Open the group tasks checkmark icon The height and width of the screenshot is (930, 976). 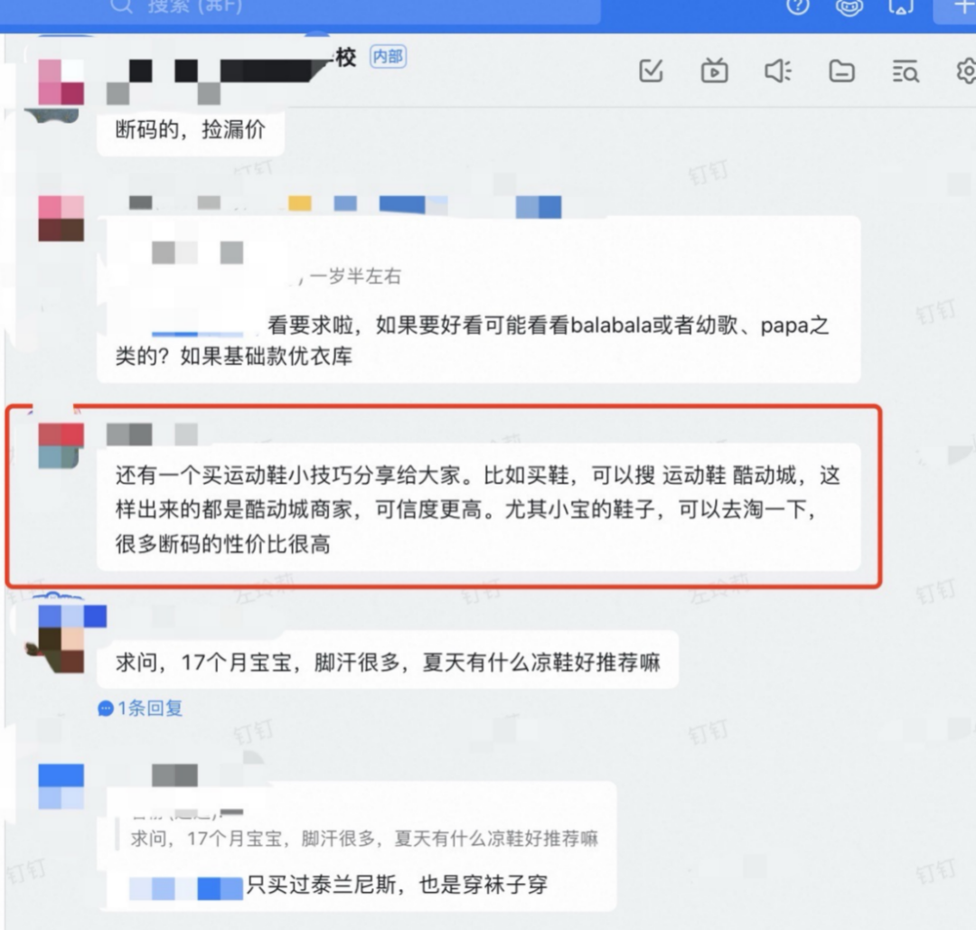(x=651, y=71)
